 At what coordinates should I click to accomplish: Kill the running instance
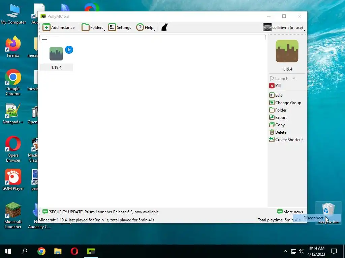[275, 86]
